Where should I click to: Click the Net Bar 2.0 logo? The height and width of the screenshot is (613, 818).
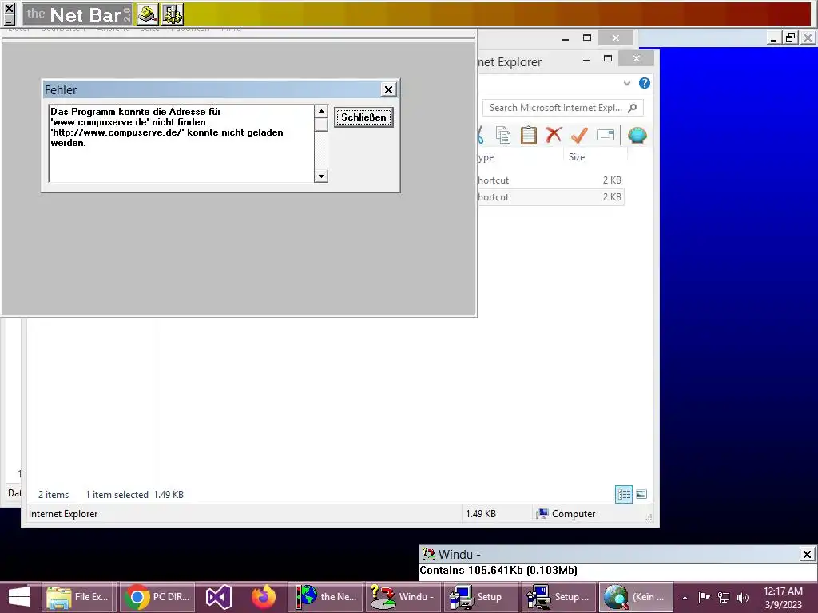78,14
